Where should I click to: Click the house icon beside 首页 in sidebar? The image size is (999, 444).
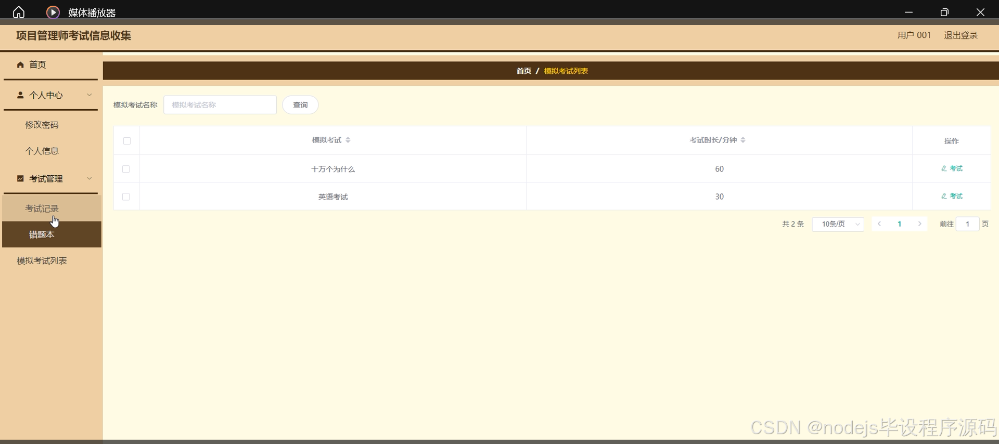(x=20, y=64)
